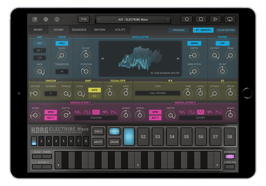Toggle BPM sync in Modulation 2

point(155,112)
